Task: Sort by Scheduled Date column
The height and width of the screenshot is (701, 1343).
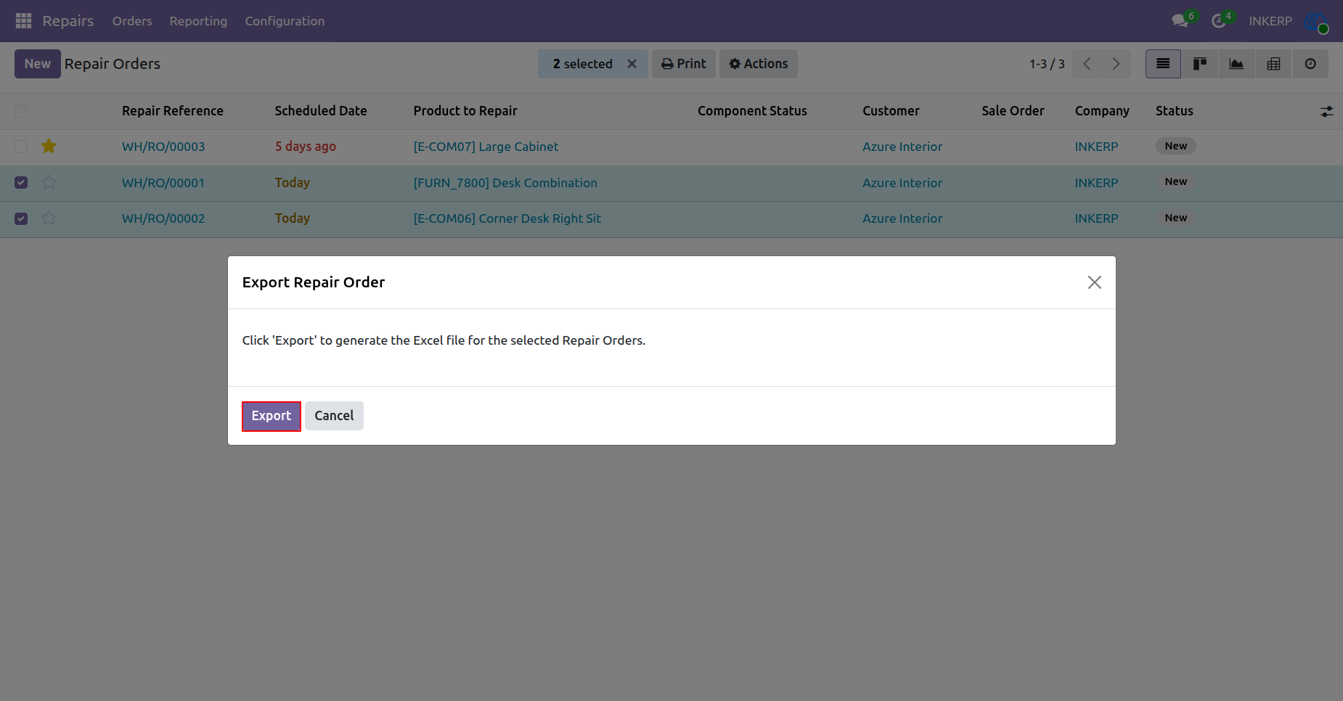Action: click(321, 111)
